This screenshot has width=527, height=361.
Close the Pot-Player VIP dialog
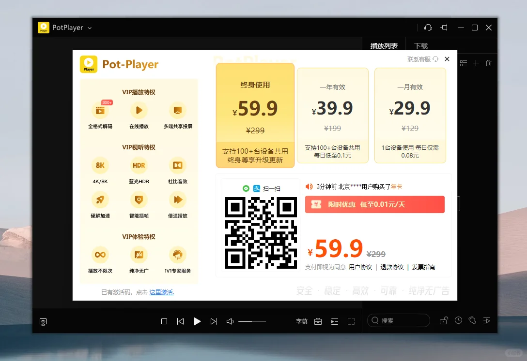(447, 59)
